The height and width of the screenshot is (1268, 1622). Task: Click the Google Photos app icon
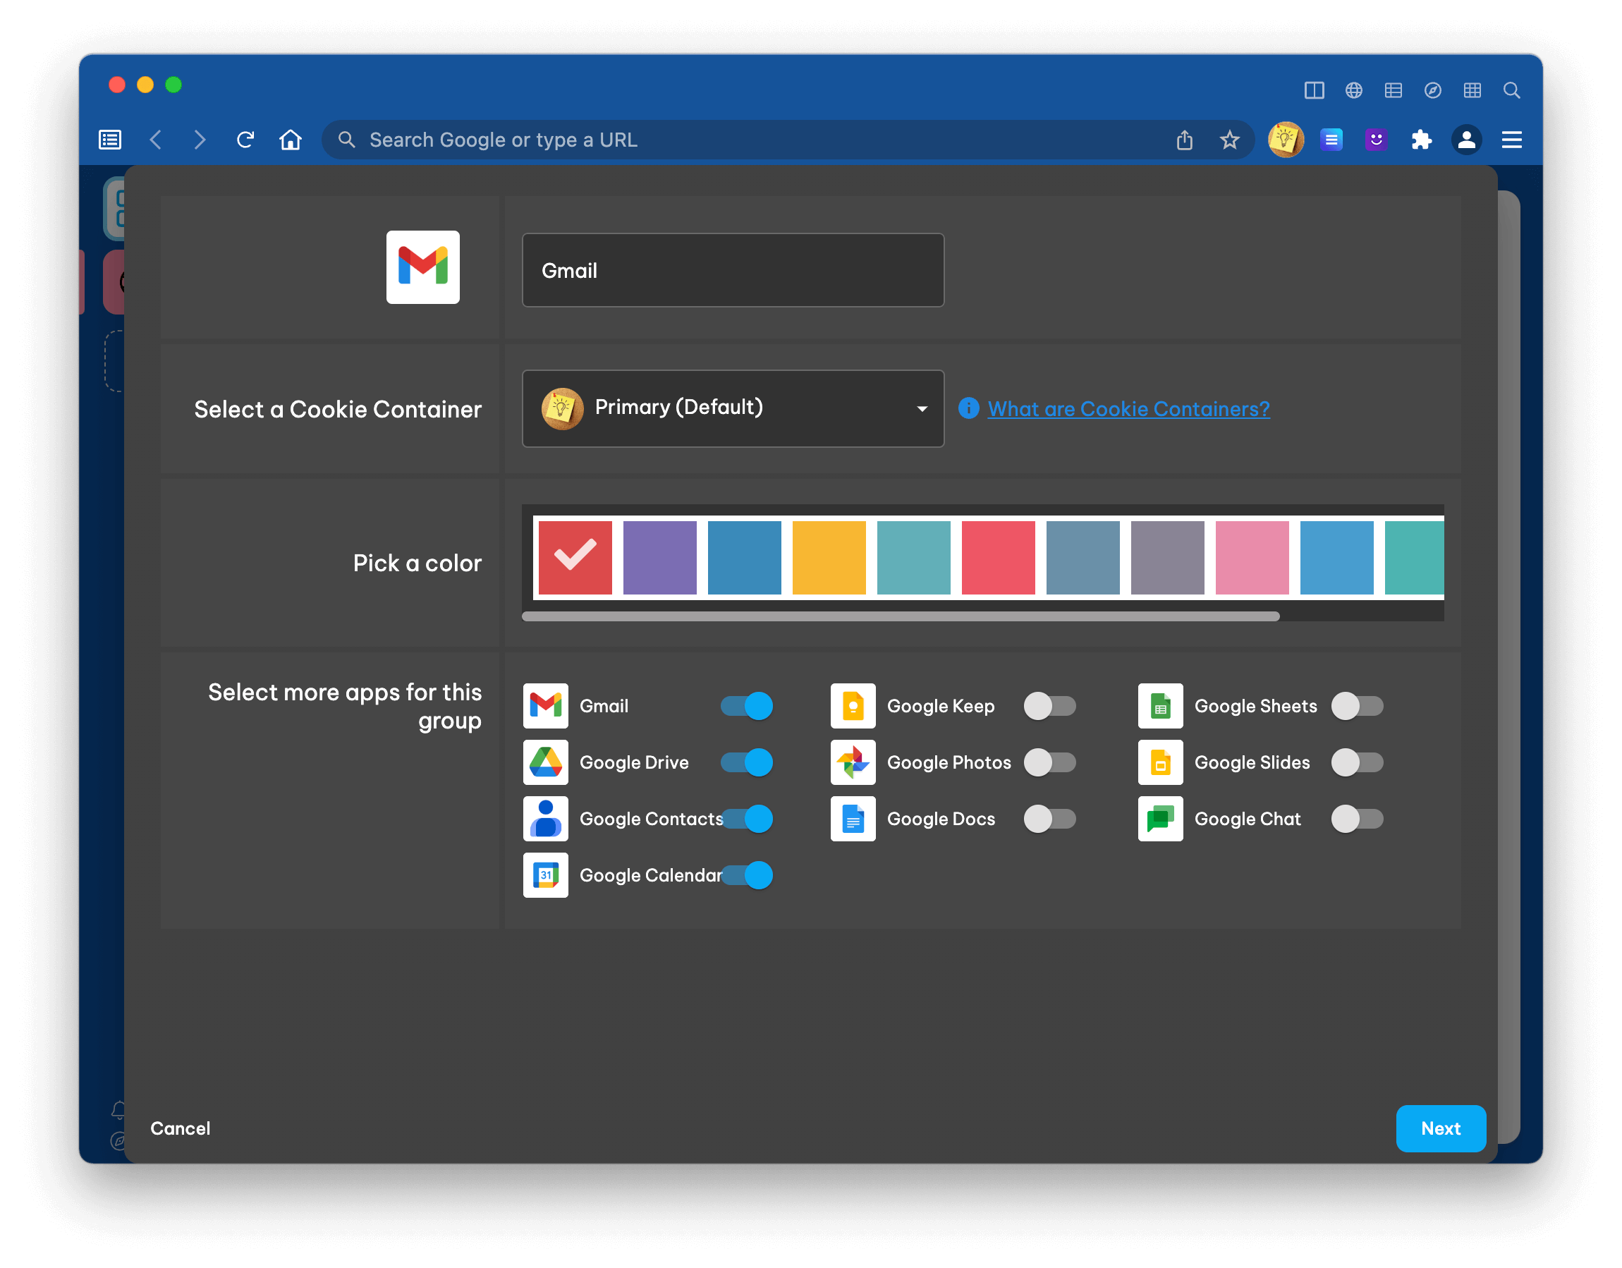click(x=853, y=762)
